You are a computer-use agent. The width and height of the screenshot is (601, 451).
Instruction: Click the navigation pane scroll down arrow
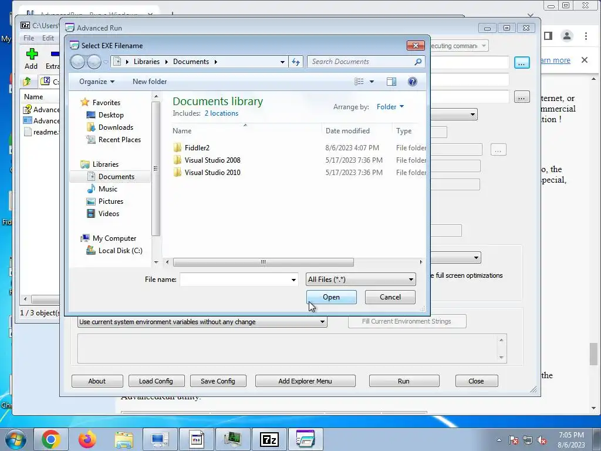coord(156,262)
